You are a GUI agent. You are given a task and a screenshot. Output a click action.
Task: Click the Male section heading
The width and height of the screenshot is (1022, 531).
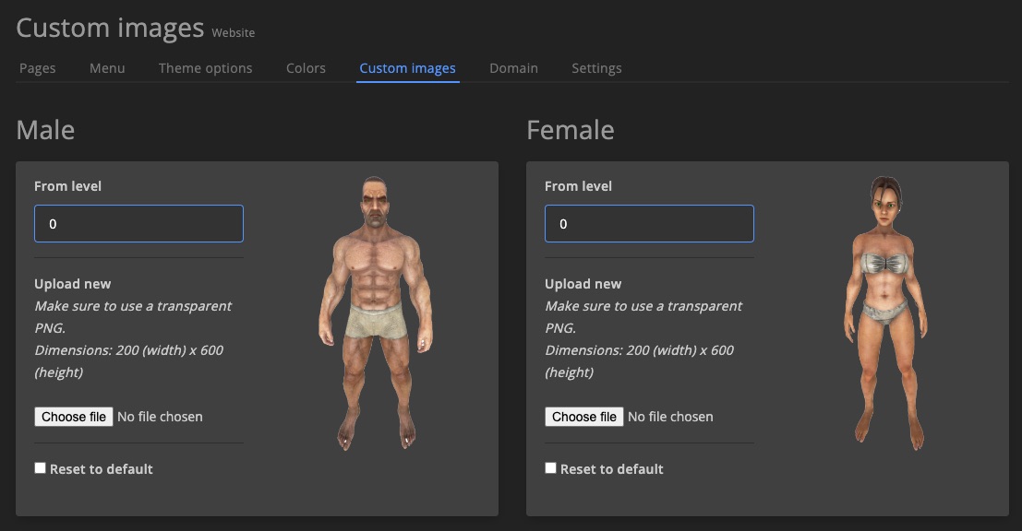45,130
